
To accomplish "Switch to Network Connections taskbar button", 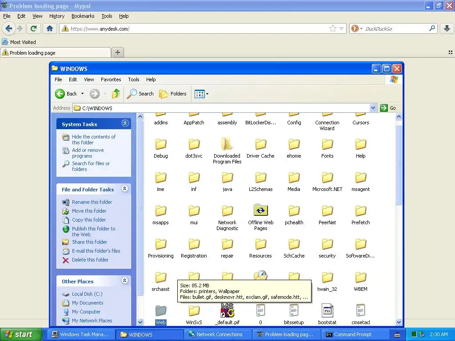I will coord(218,334).
